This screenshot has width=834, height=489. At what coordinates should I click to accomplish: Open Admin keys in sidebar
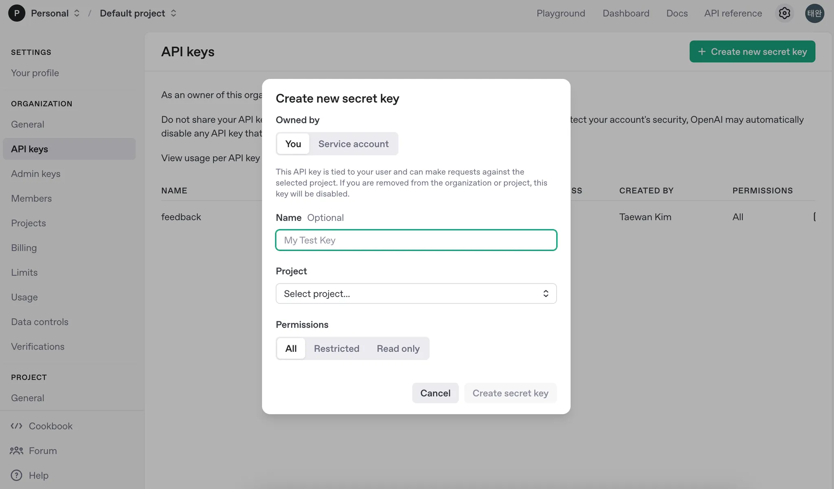click(35, 173)
